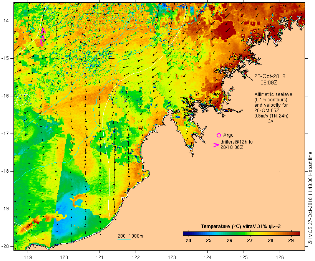Click the latitude axis label -19
315x261 pixels.
5,209
